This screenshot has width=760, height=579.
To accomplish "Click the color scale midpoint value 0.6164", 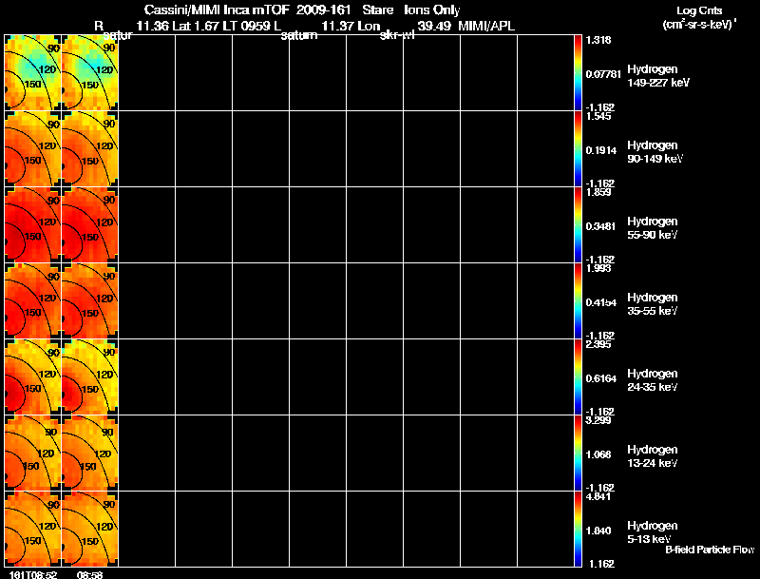I will point(601,378).
